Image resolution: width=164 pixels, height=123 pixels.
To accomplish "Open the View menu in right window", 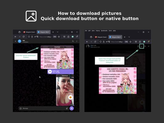I will click(x=93, y=31).
